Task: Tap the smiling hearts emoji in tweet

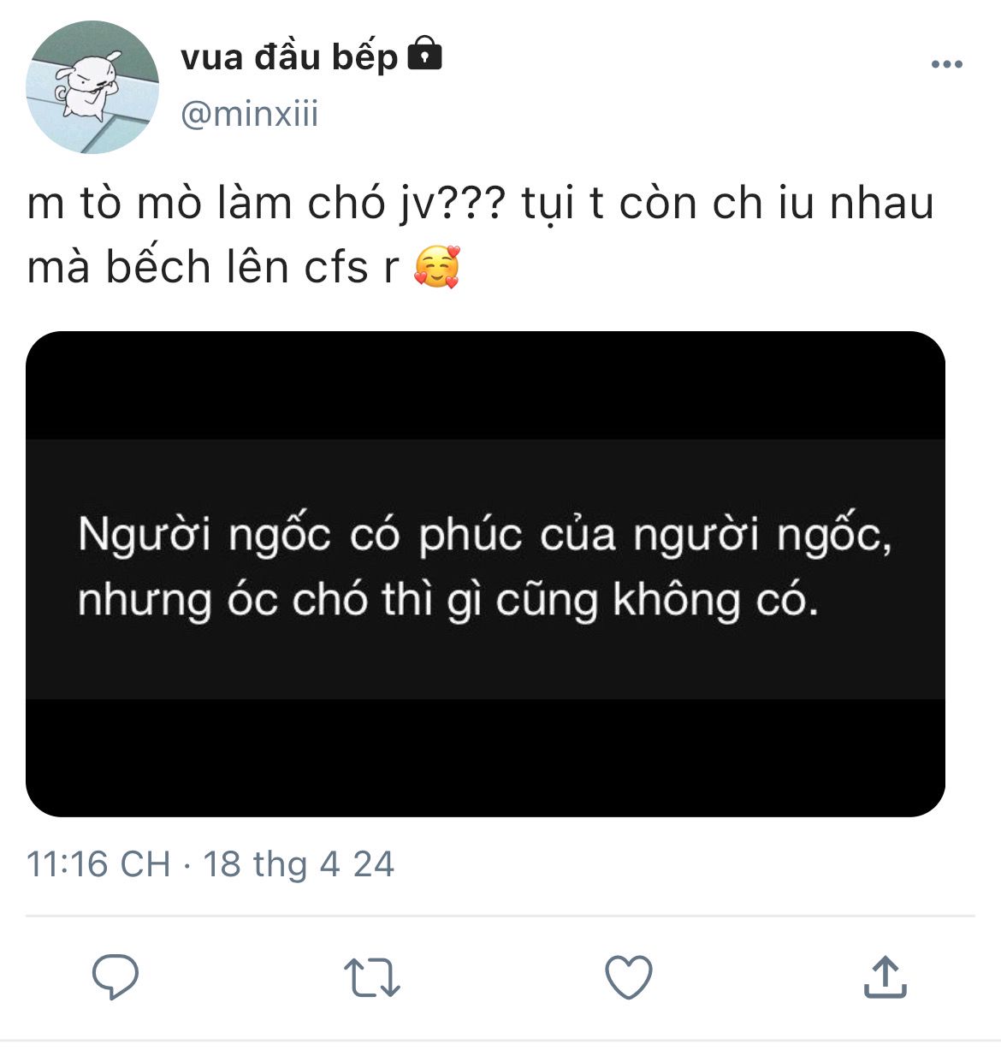Action: (437, 266)
